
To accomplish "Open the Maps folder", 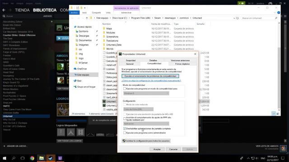I will pos(109,29).
